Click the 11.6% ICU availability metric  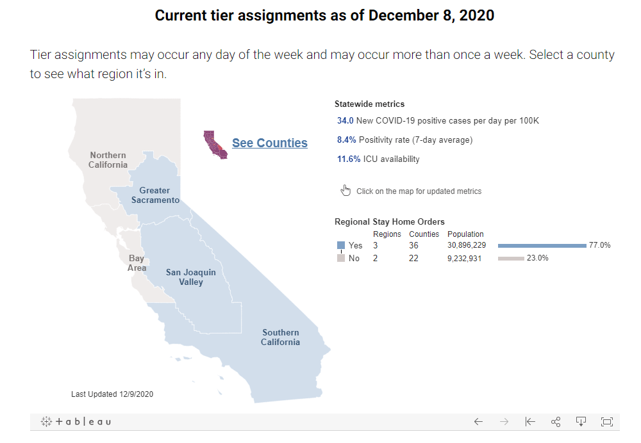(x=349, y=159)
